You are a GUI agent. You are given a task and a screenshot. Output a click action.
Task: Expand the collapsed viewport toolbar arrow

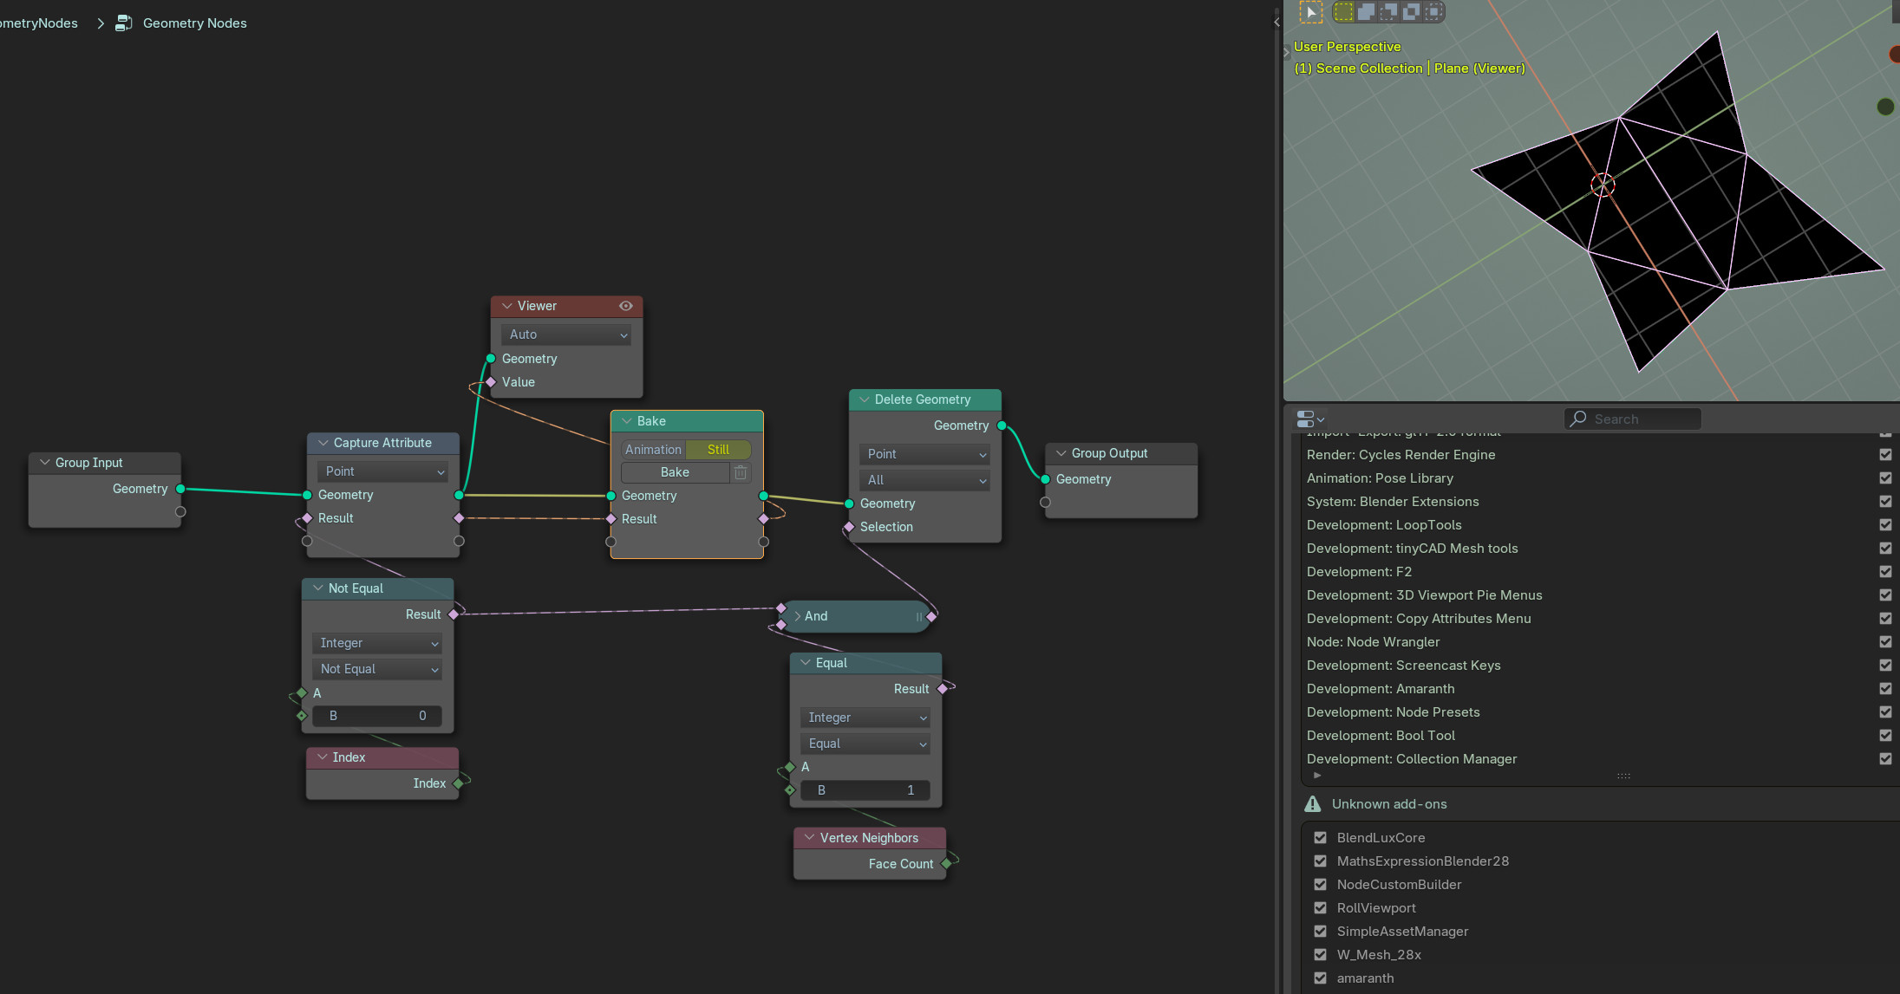coord(1287,53)
